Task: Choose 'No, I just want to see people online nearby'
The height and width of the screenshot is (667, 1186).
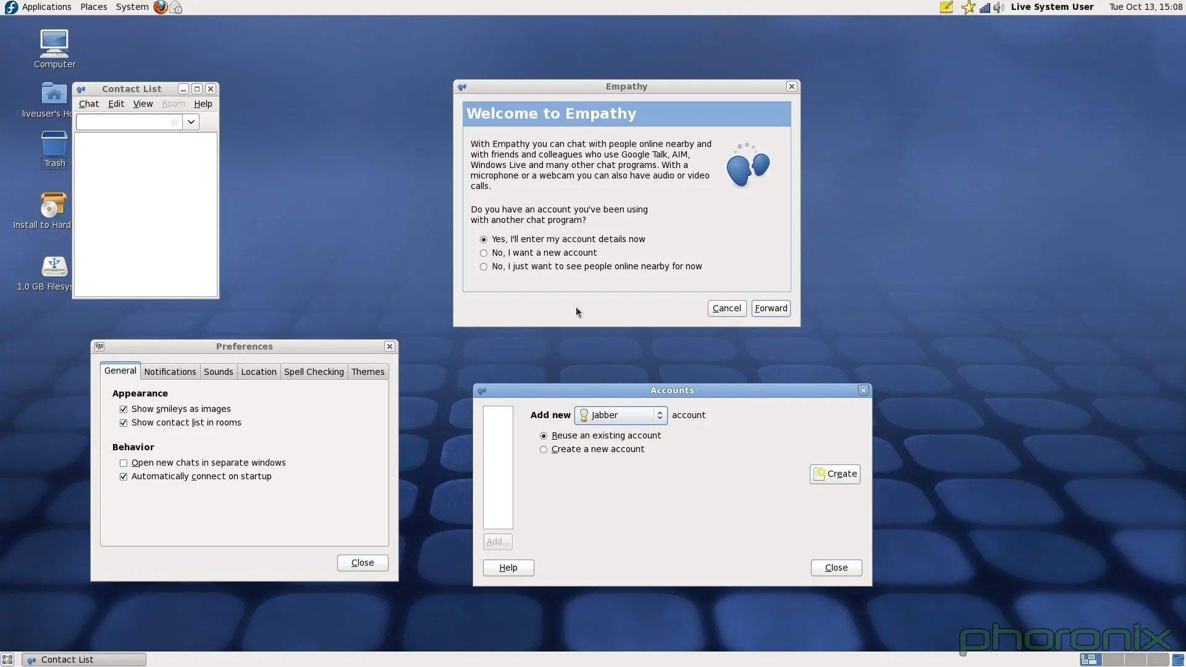Action: click(x=591, y=267)
